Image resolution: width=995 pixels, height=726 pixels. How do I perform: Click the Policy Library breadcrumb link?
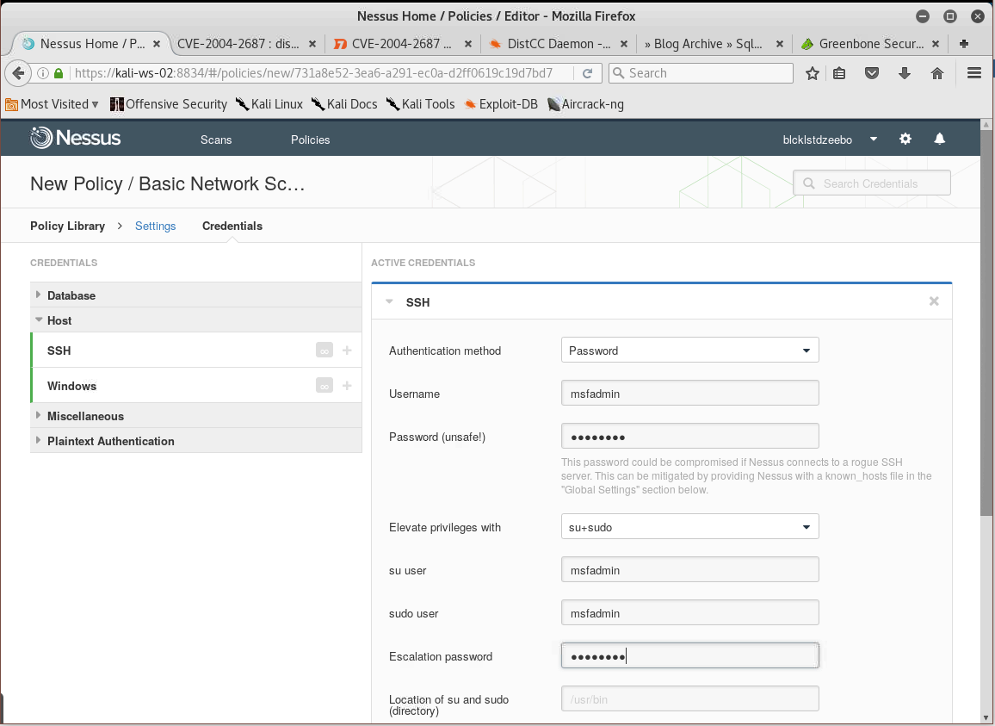tap(67, 226)
